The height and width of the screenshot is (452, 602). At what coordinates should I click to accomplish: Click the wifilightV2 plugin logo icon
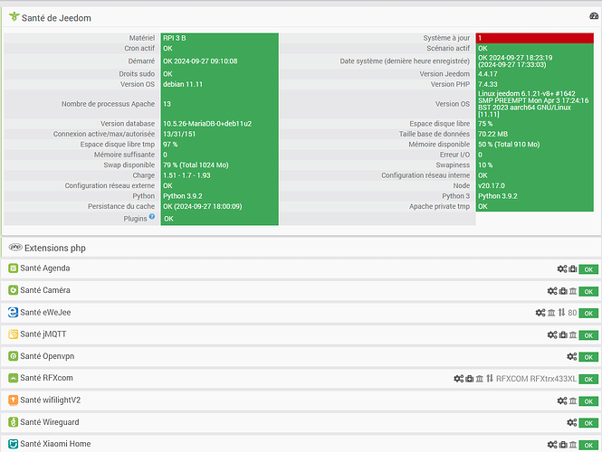(13, 400)
